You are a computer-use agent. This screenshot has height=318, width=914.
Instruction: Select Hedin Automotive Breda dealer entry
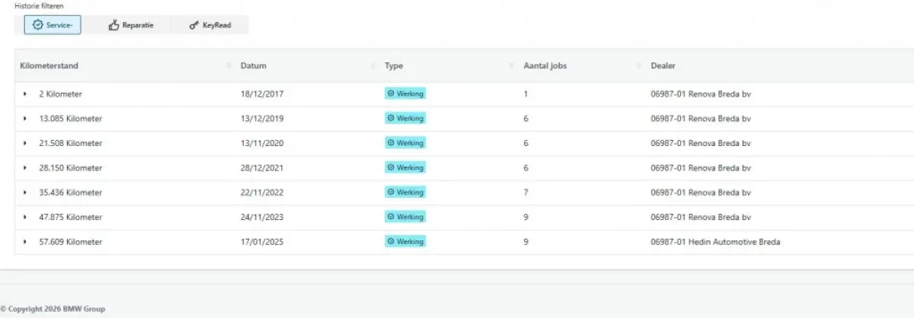pyautogui.click(x=715, y=242)
